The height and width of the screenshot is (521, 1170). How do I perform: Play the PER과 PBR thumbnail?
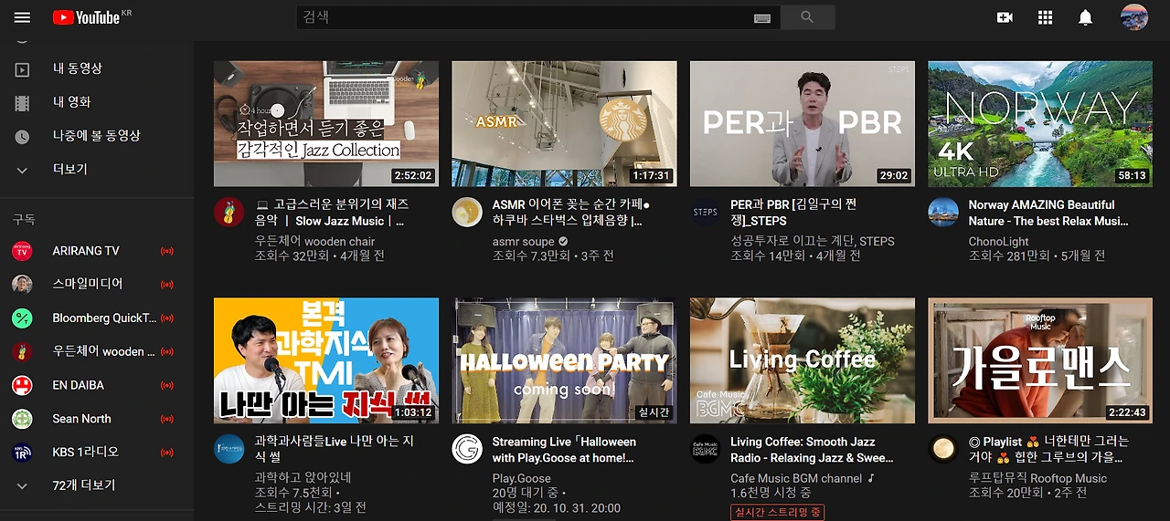pyautogui.click(x=803, y=124)
